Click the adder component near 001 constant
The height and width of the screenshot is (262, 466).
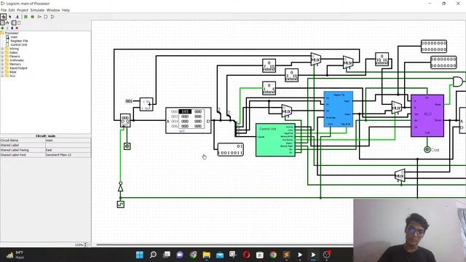[146, 104]
